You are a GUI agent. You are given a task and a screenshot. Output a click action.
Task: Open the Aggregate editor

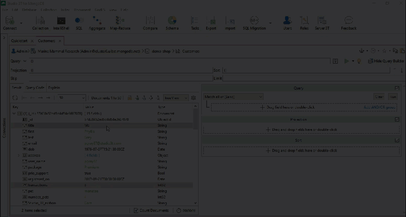point(97,23)
